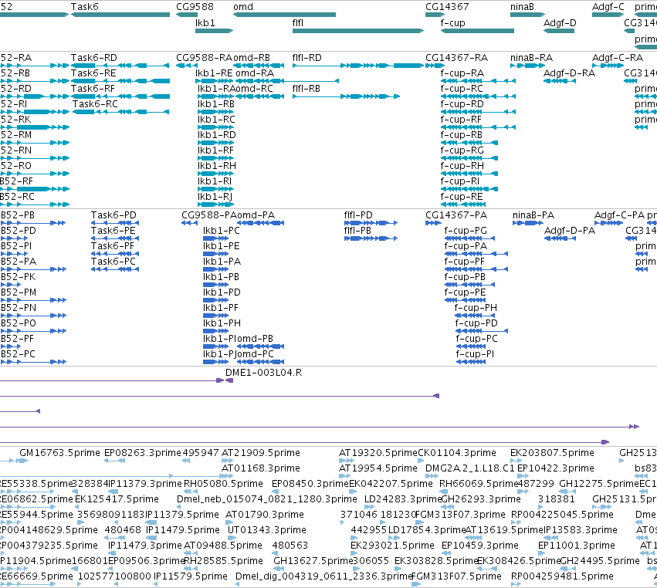Click the Adgf-C gene label
Screen dimensions: 657x588
[x=608, y=7]
